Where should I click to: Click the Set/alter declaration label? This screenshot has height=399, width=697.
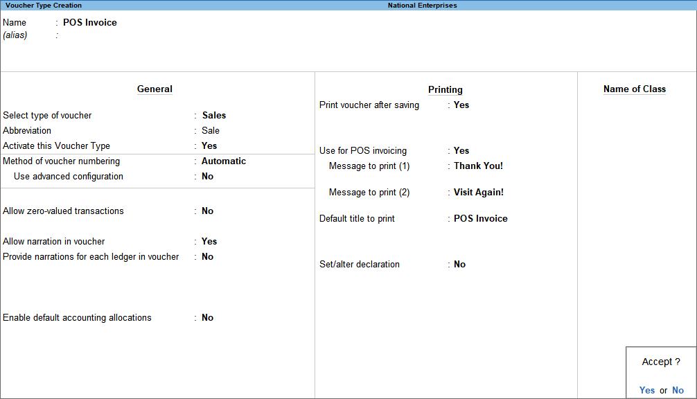359,265
